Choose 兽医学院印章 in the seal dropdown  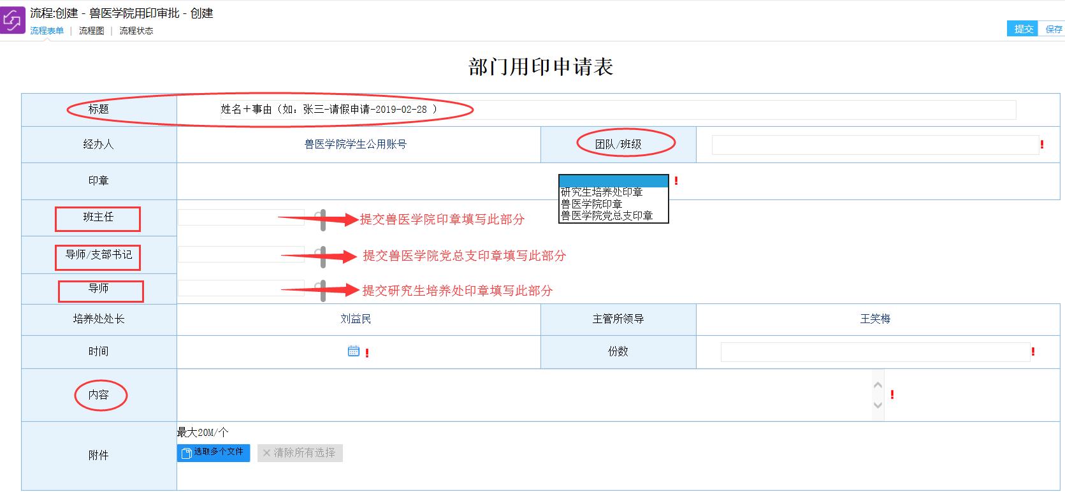click(591, 204)
